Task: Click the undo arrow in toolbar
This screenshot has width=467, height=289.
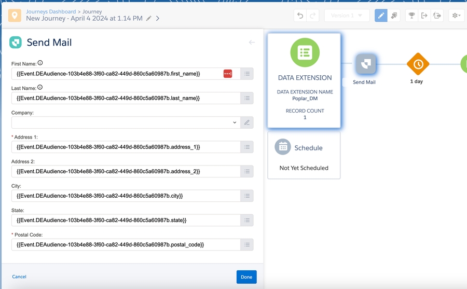Action: pyautogui.click(x=300, y=16)
